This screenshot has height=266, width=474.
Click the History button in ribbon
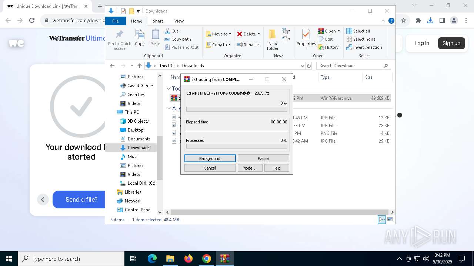pos(328,47)
